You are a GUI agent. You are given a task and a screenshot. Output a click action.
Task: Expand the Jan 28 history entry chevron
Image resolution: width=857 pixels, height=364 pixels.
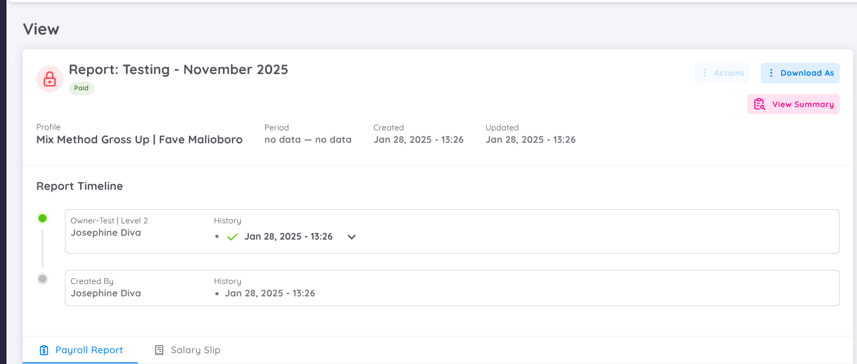pyautogui.click(x=351, y=236)
